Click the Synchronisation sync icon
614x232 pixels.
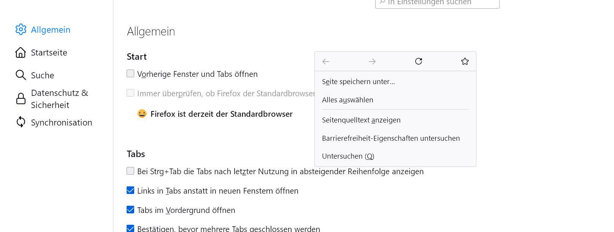[21, 122]
